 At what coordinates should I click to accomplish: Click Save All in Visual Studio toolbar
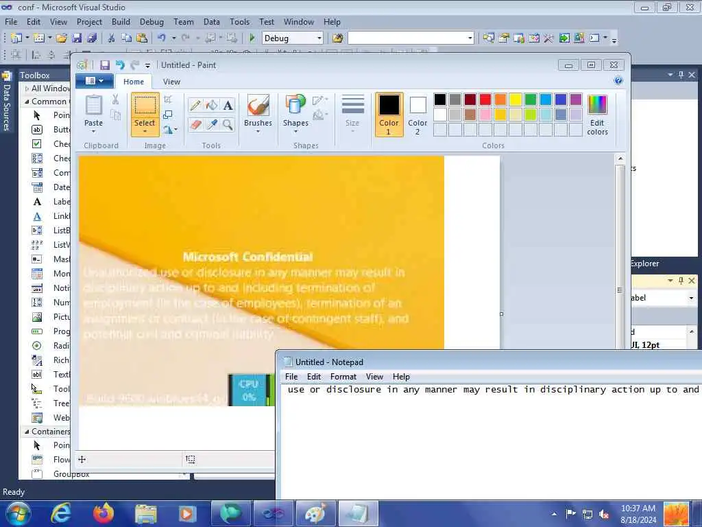93,38
